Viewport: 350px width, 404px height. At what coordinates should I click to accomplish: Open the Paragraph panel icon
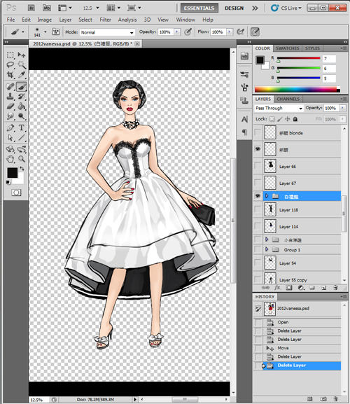click(x=245, y=132)
